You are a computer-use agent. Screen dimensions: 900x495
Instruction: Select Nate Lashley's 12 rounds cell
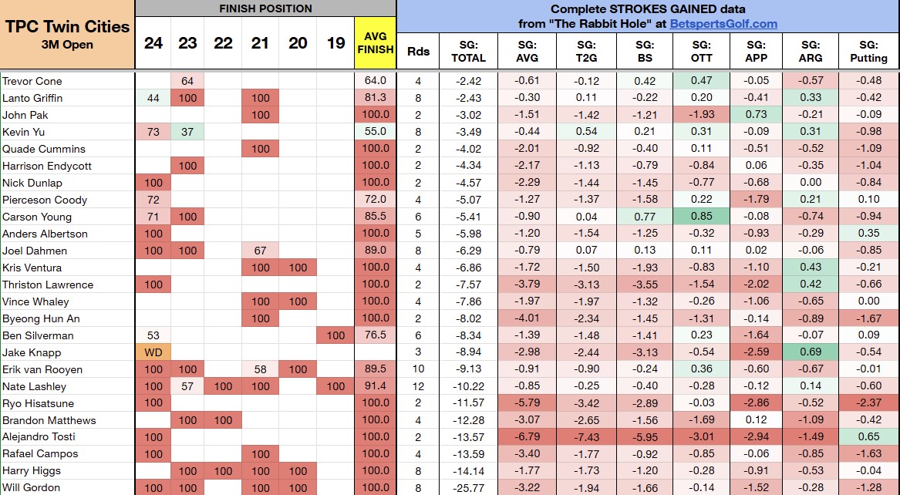(x=418, y=386)
